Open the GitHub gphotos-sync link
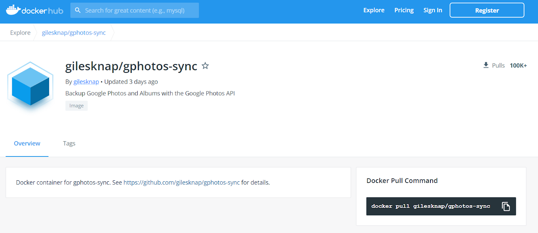This screenshot has width=538, height=233. 182,182
